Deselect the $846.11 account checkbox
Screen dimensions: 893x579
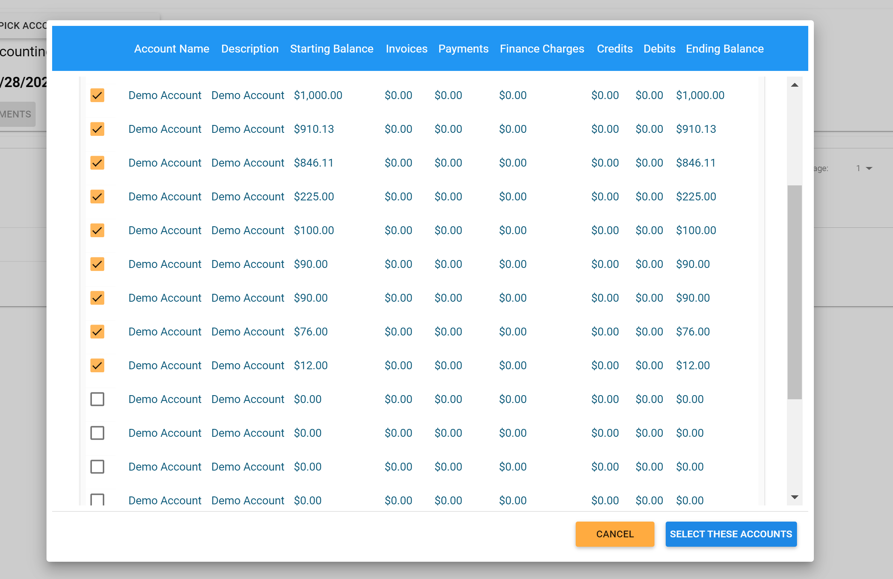[x=97, y=163]
